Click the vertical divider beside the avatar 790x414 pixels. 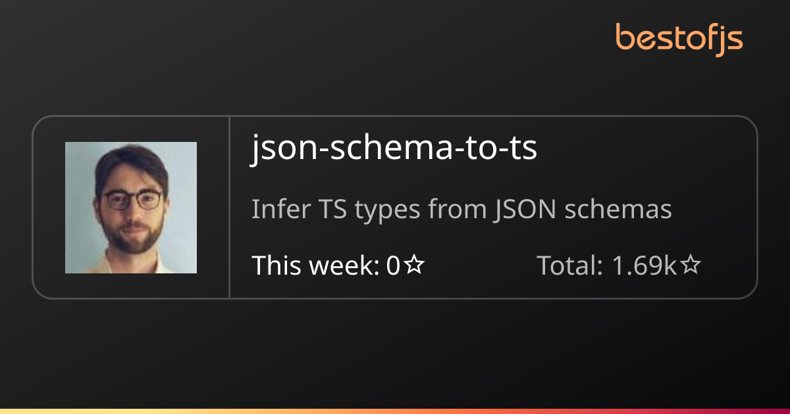click(229, 207)
